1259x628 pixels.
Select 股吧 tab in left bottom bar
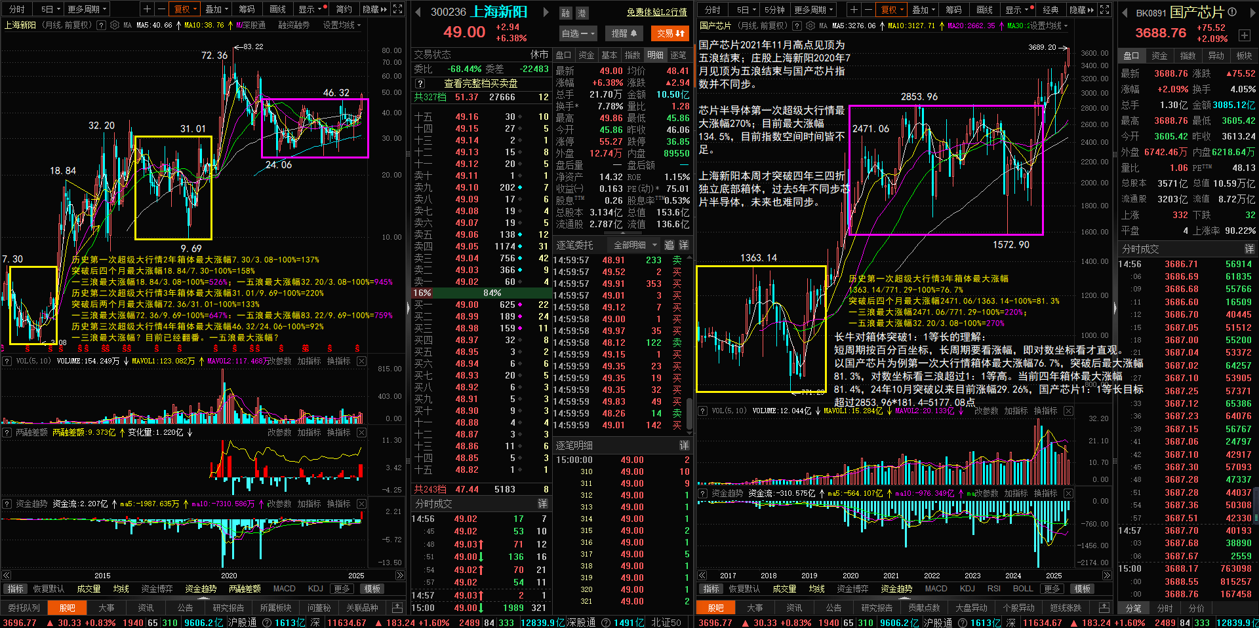68,608
